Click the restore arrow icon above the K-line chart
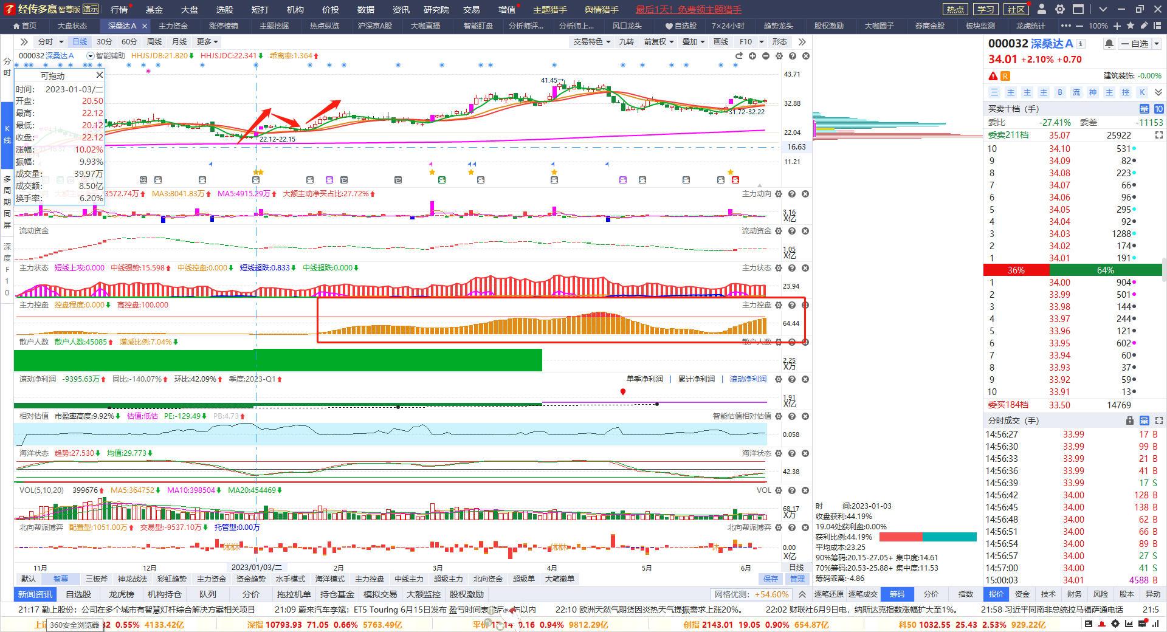Image resolution: width=1167 pixels, height=632 pixels. click(739, 56)
